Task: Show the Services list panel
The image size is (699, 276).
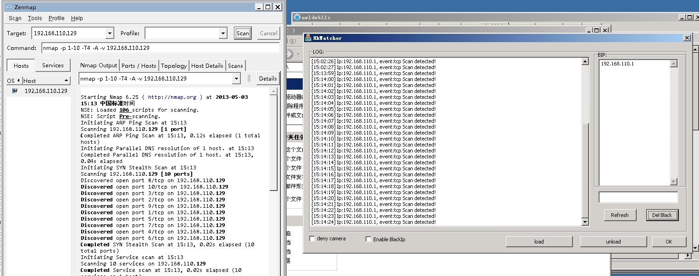Action: click(53, 65)
